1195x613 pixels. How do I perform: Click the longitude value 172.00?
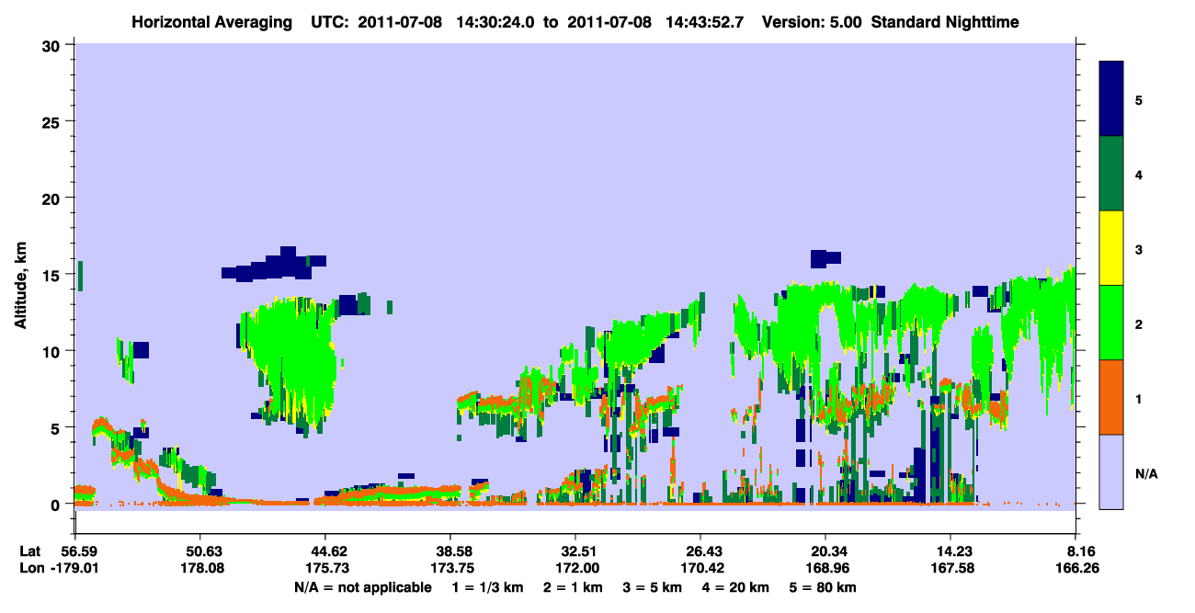(x=575, y=569)
